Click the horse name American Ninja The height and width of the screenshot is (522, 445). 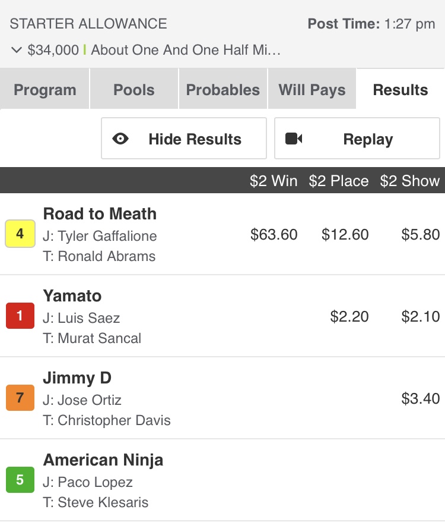103,460
